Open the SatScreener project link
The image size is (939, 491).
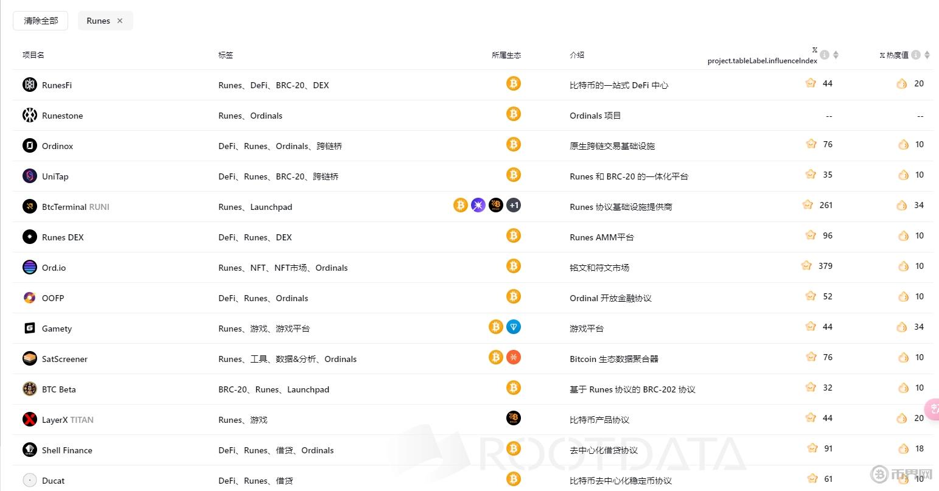pyautogui.click(x=65, y=359)
